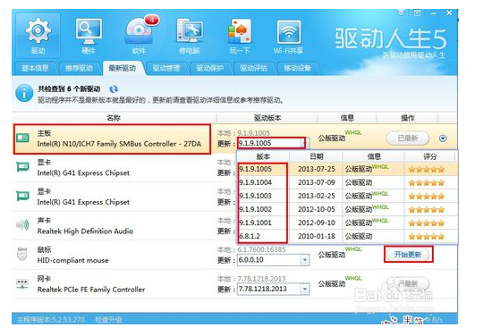Open the 网卡 version dropdown 7.78.1218.2013

[273, 289]
